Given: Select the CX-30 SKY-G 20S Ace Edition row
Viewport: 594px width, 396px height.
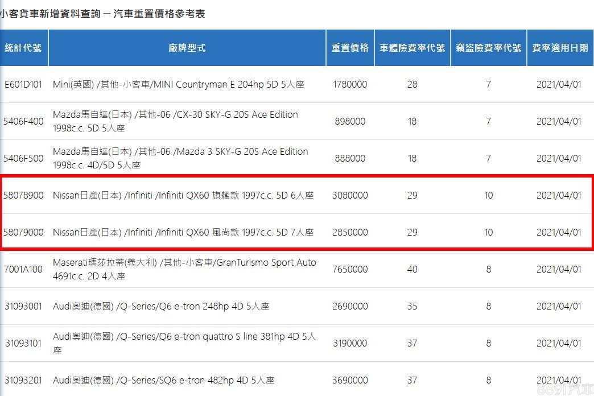Looking at the screenshot, I should (x=175, y=121).
